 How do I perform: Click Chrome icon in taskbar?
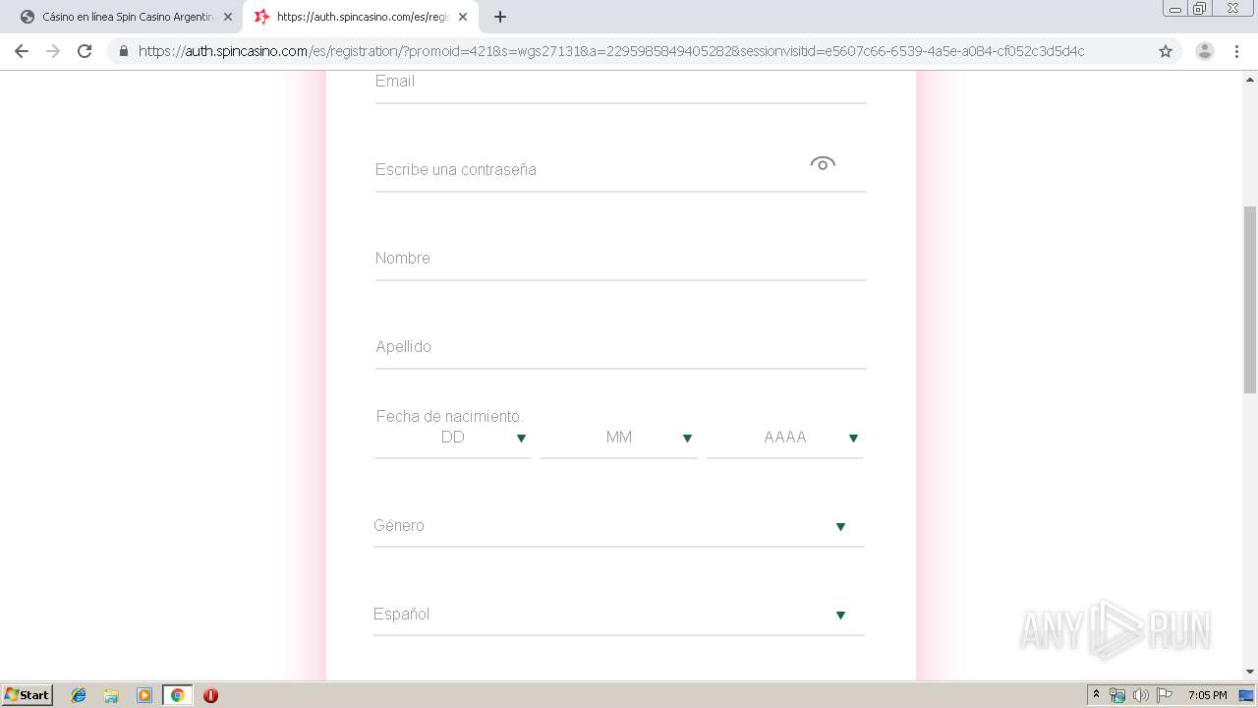click(178, 695)
